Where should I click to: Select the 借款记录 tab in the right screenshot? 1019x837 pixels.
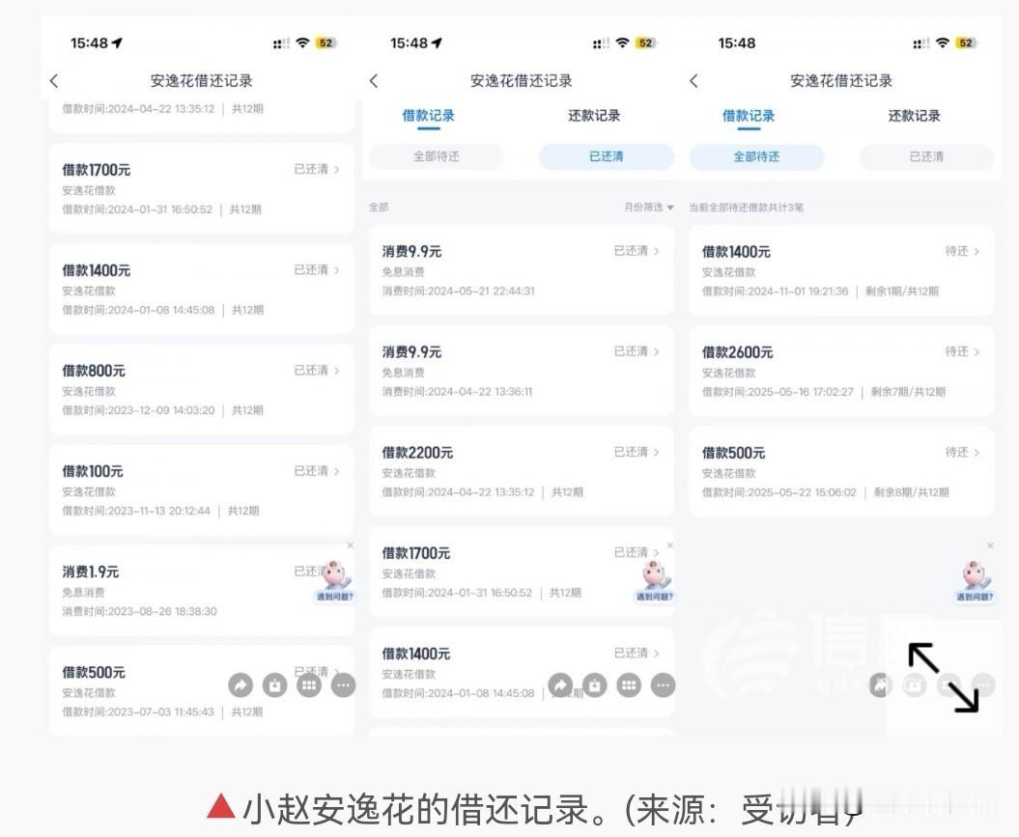(749, 116)
